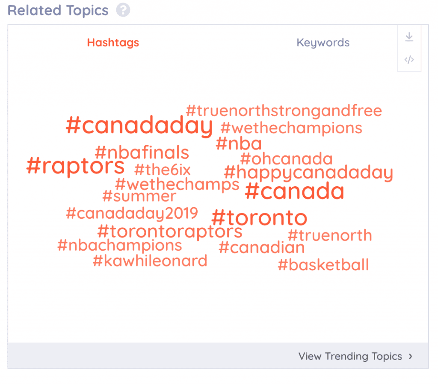This screenshot has width=438, height=384.
Task: Click the Related Topics heading
Action: pos(58,10)
